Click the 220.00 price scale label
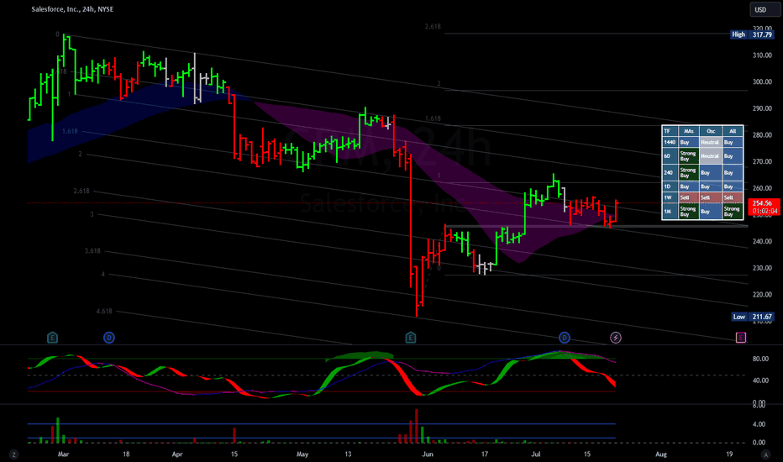 [x=762, y=295]
